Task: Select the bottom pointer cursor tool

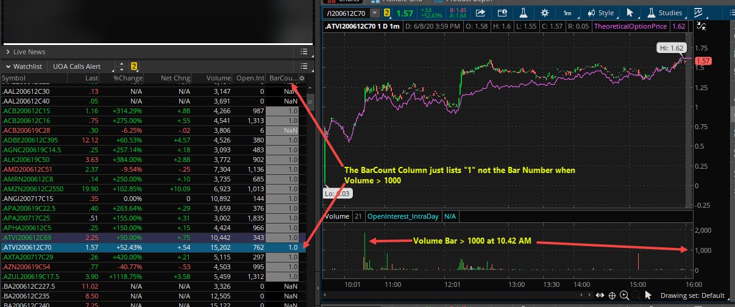Action: click(648, 295)
